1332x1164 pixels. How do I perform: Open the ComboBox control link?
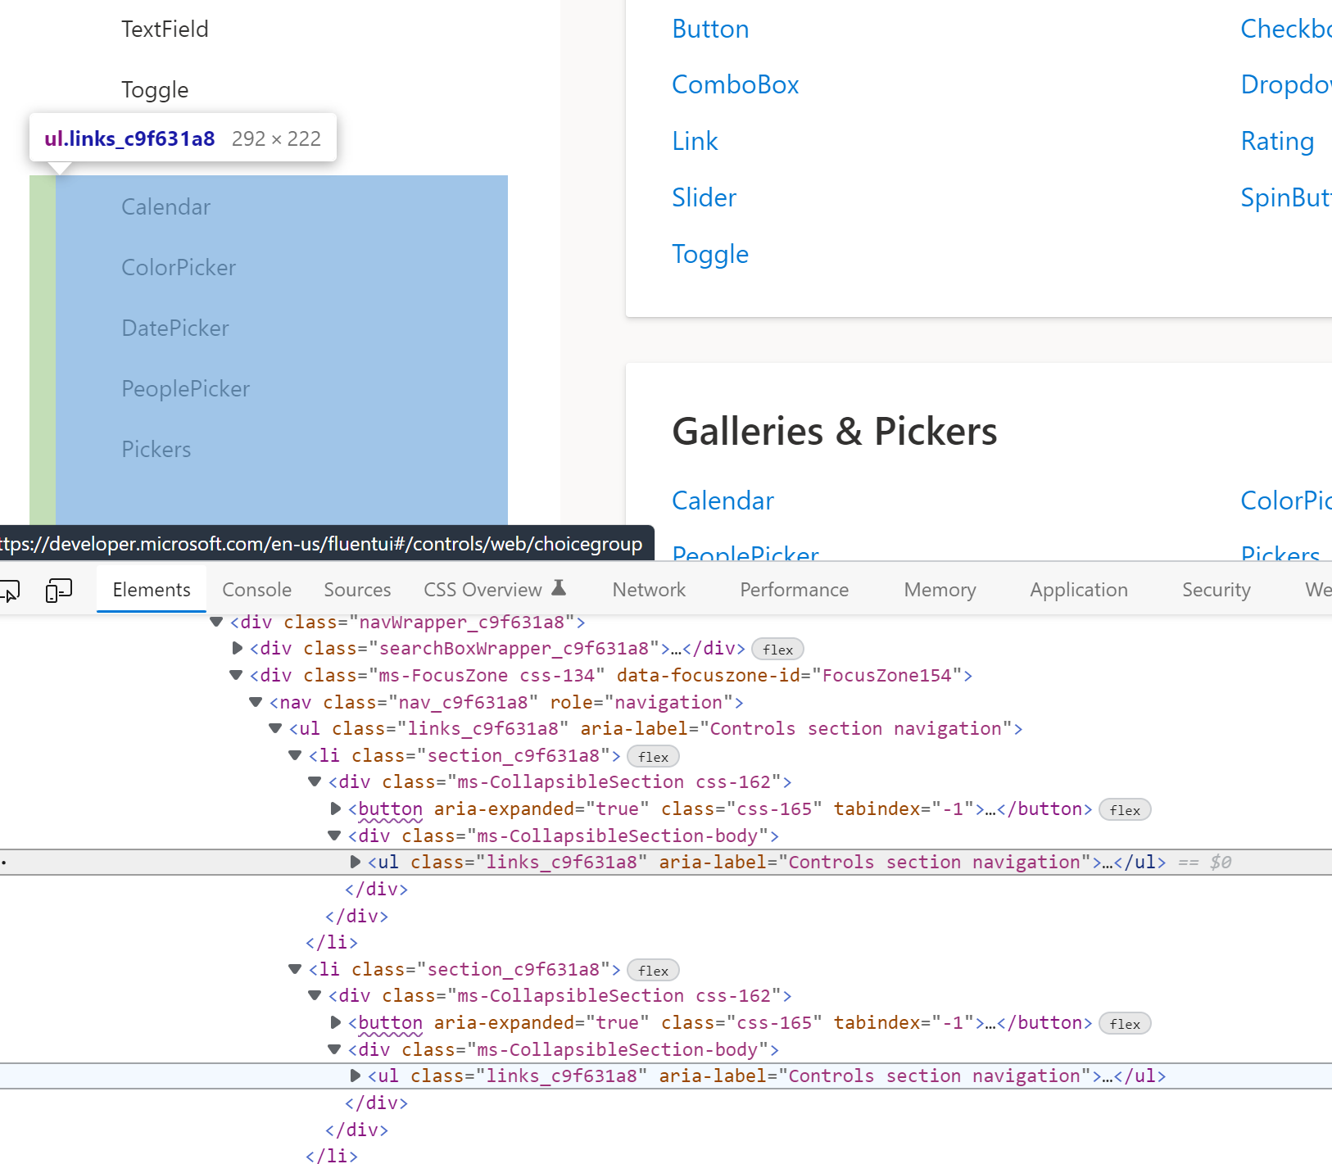(x=735, y=84)
